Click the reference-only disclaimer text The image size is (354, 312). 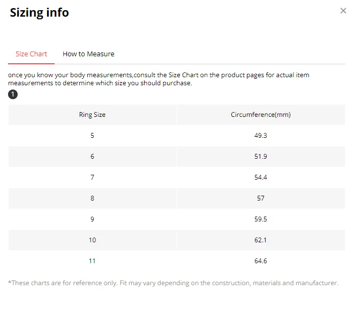coord(173,283)
